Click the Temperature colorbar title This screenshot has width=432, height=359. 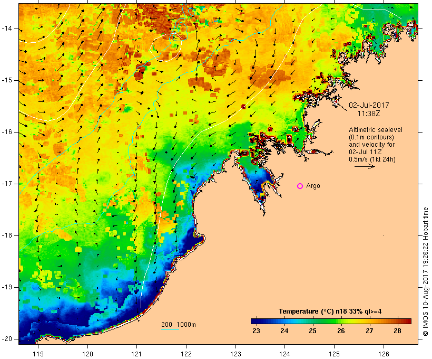[330, 311]
